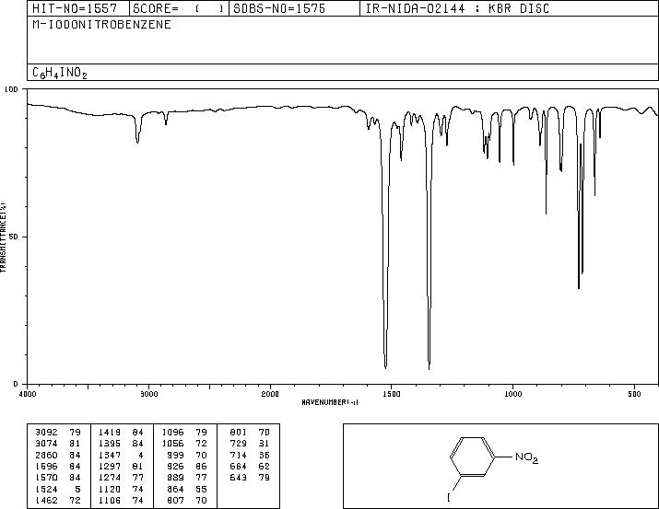Viewport: 659px width, 509px height.
Task: Click wavenumber 1419 in peak table
Action: point(110,433)
